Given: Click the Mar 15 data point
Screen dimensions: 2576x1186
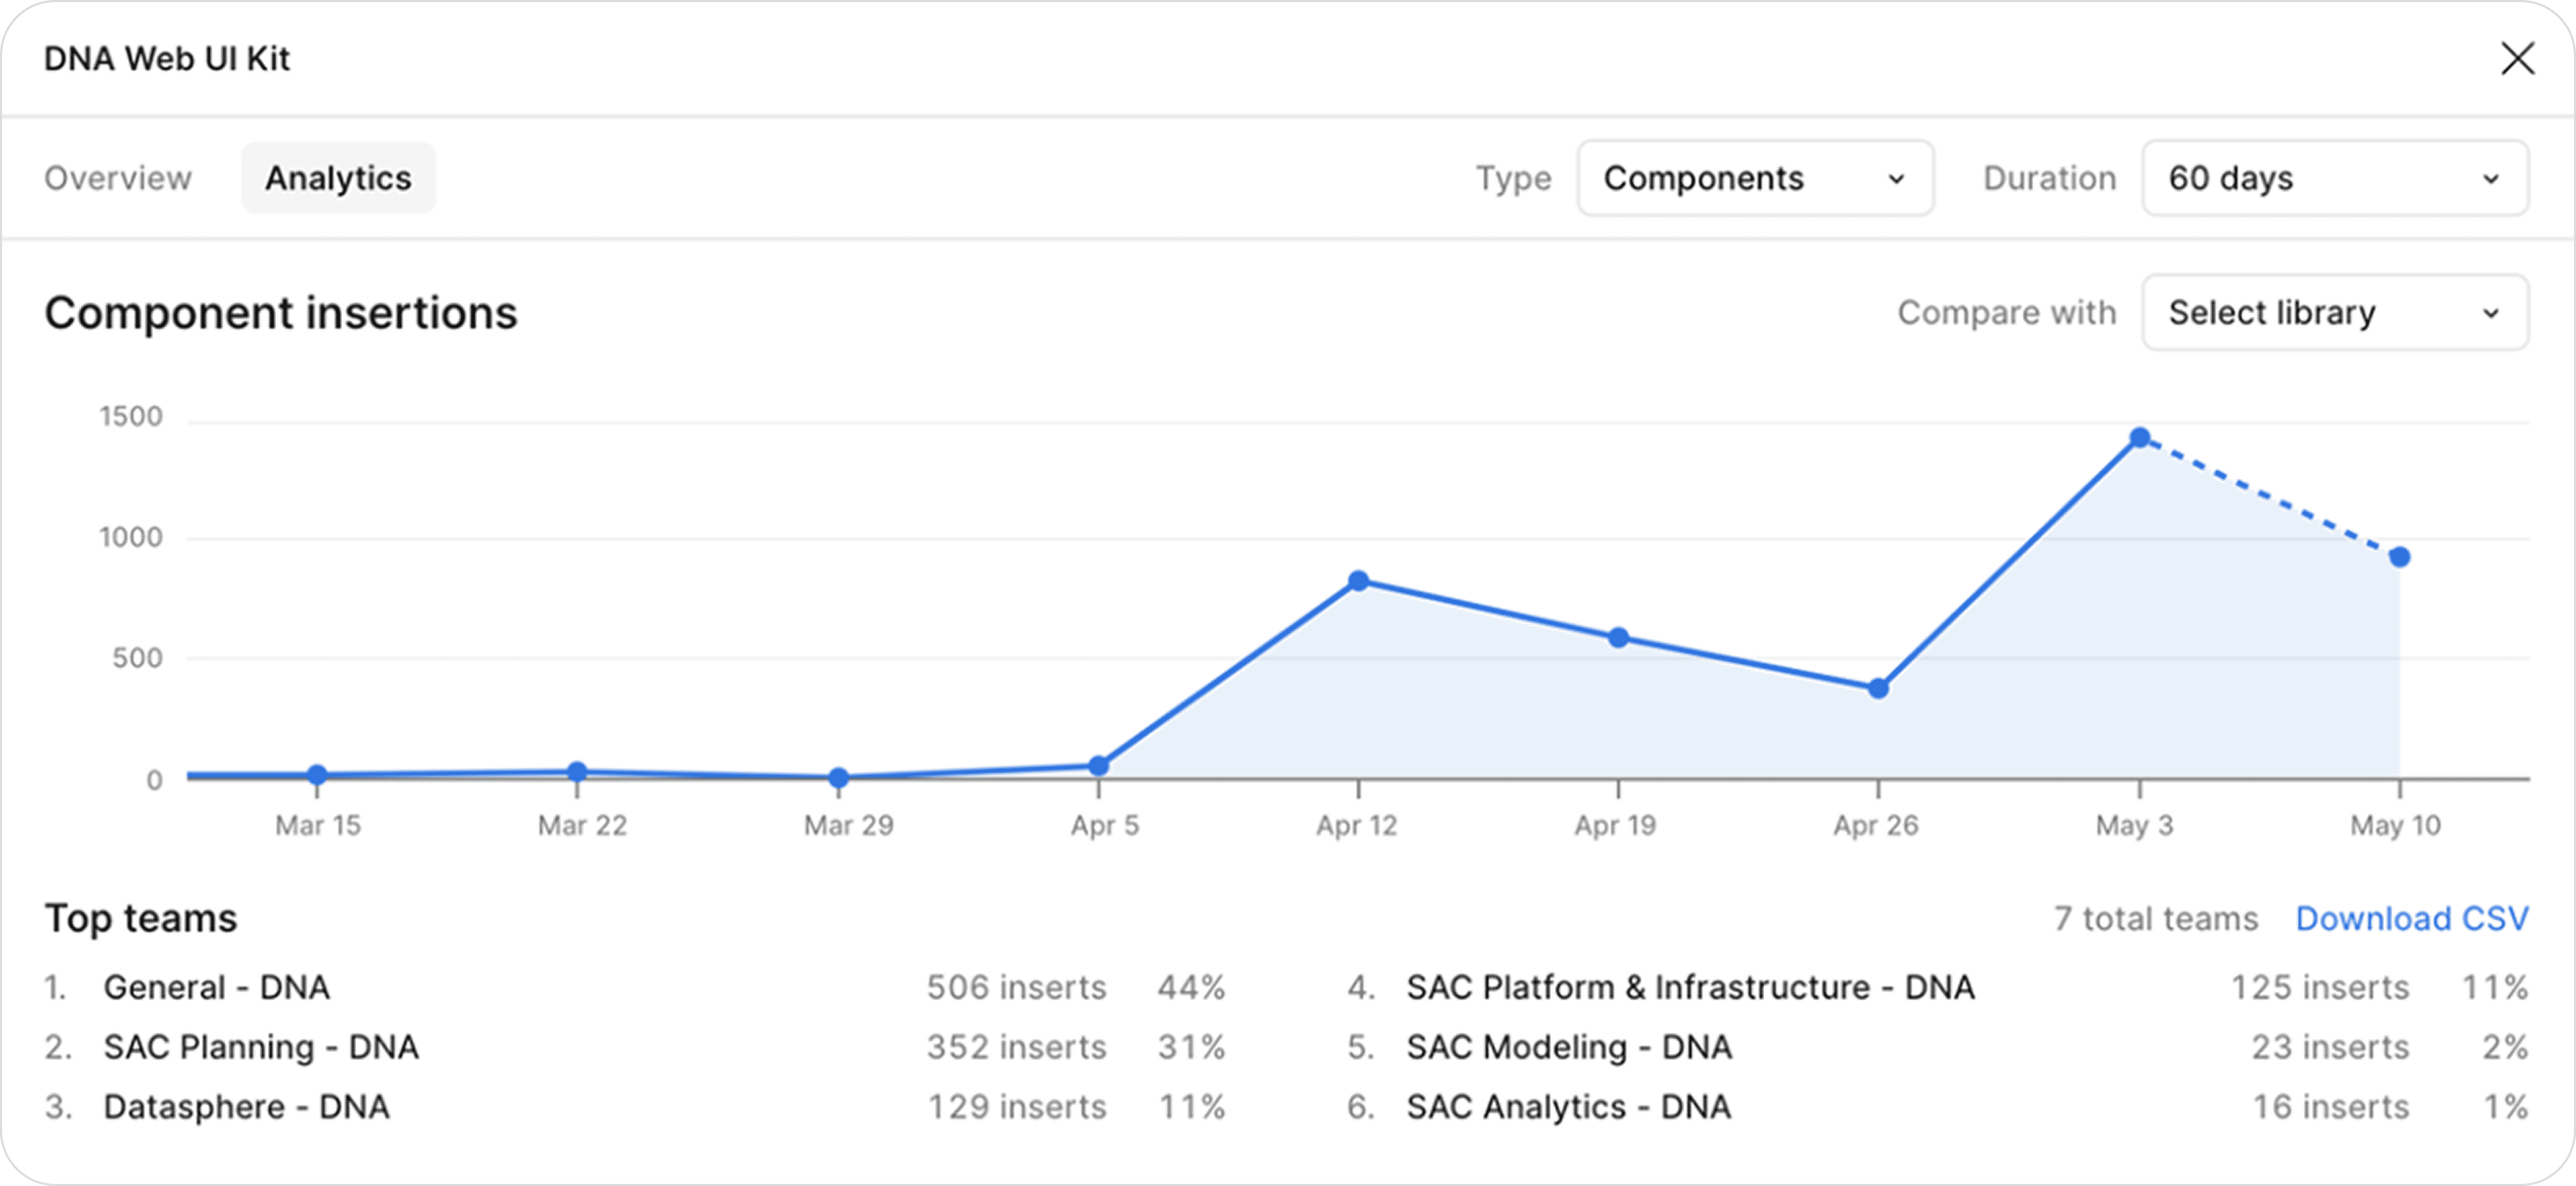Looking at the screenshot, I should coord(317,775).
